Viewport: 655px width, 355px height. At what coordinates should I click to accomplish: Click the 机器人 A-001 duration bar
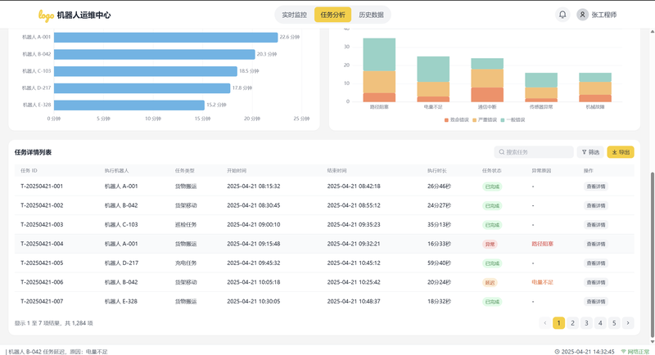coord(166,37)
